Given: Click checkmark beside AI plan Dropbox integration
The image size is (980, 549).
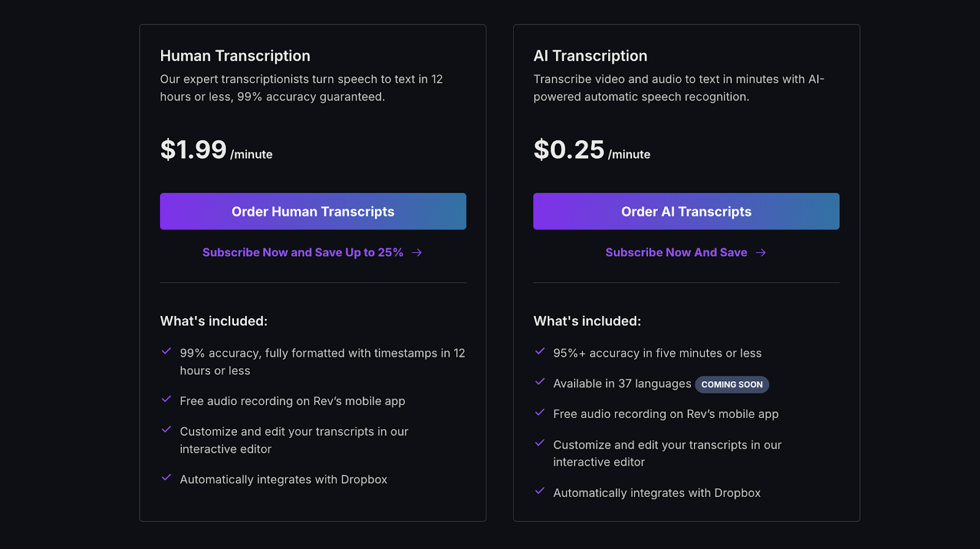Looking at the screenshot, I should click(540, 491).
